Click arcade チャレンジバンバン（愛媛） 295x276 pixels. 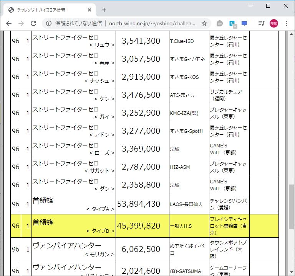[229, 204]
